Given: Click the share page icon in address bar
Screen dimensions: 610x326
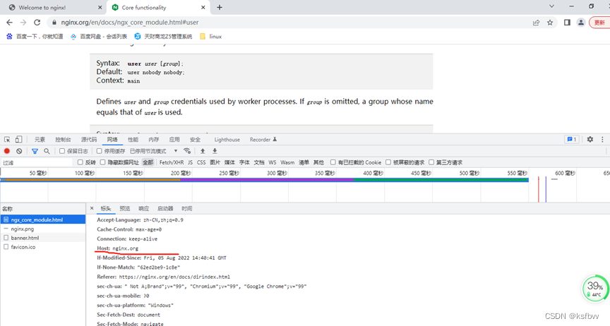Looking at the screenshot, I should pyautogui.click(x=536, y=23).
